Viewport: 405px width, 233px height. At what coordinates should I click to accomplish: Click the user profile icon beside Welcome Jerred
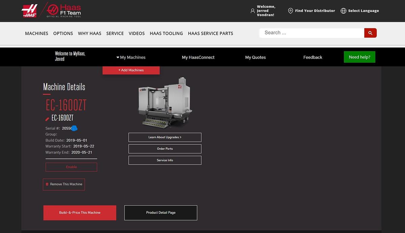pyautogui.click(x=252, y=11)
